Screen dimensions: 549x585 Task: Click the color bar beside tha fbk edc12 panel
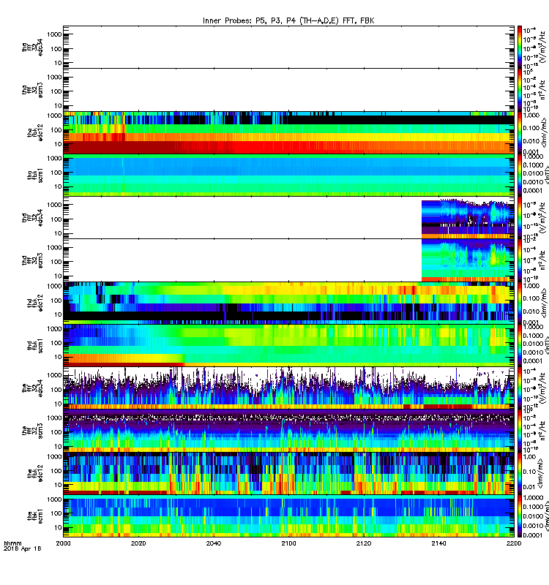(x=519, y=132)
